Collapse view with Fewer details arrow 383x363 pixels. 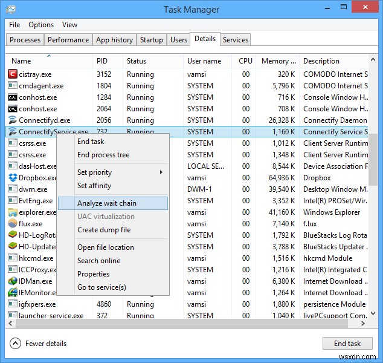[15, 344]
